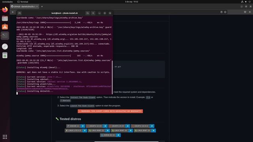Show Applications grid in the dock
This screenshot has width=253, height=142.
tap(5, 137)
